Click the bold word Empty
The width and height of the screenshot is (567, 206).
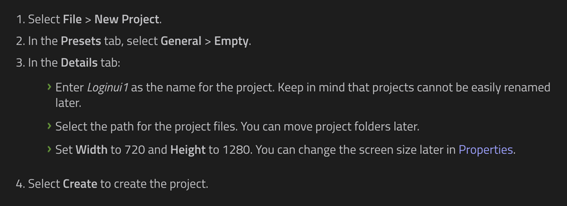231,41
